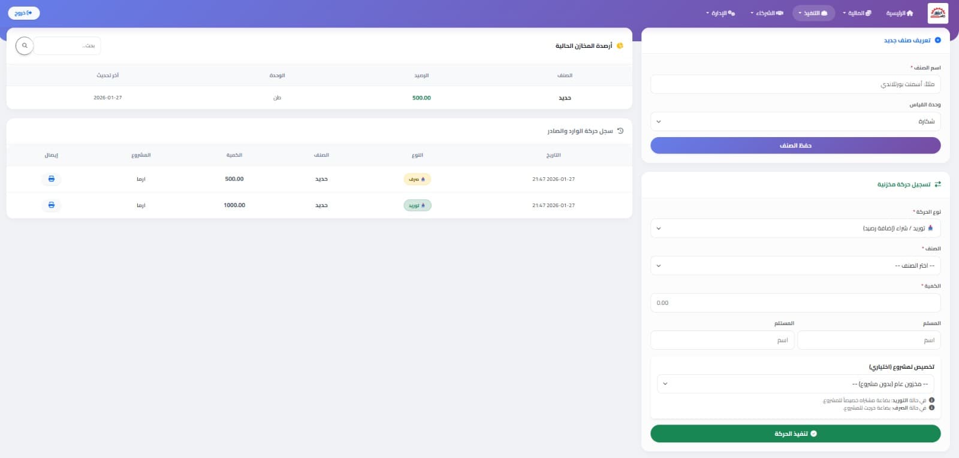Expand the الإدارة navigation menu
This screenshot has width=959, height=458.
tap(720, 13)
